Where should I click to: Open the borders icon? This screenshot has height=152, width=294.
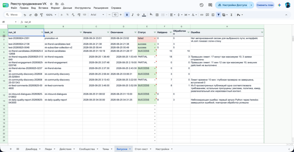(157, 15)
